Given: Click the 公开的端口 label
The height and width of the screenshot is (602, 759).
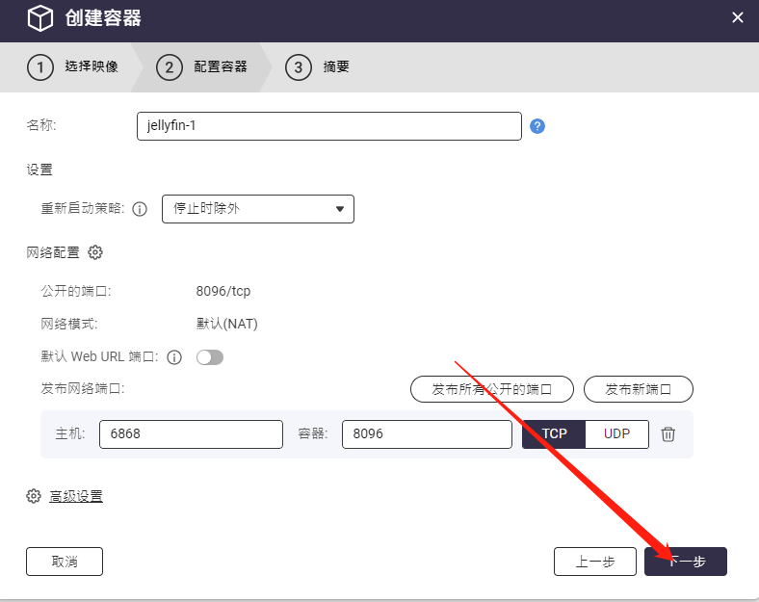Looking at the screenshot, I should [76, 291].
